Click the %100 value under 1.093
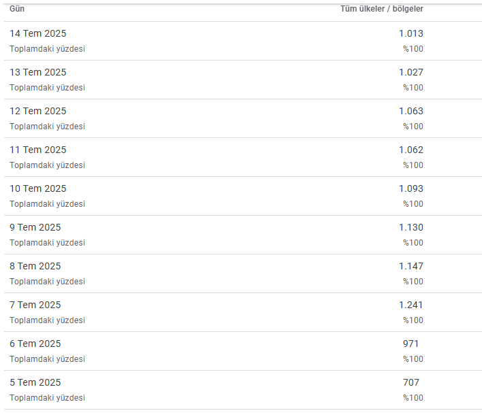The image size is (482, 417). [413, 204]
